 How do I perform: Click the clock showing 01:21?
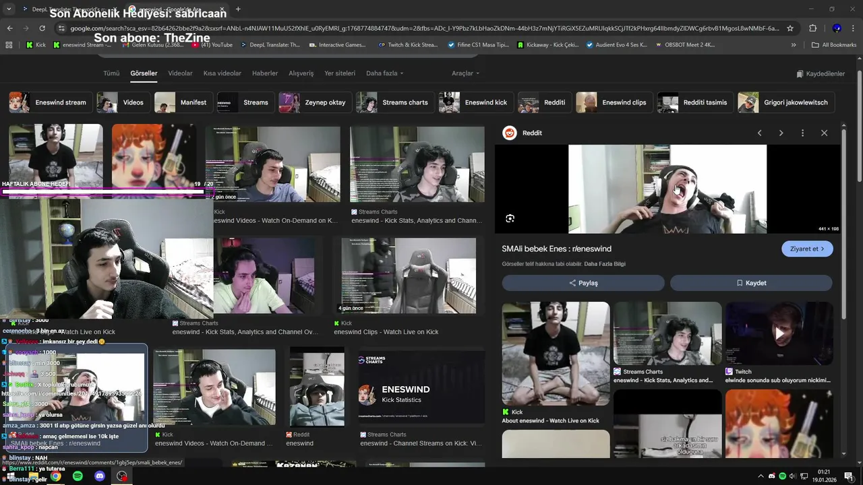824,472
